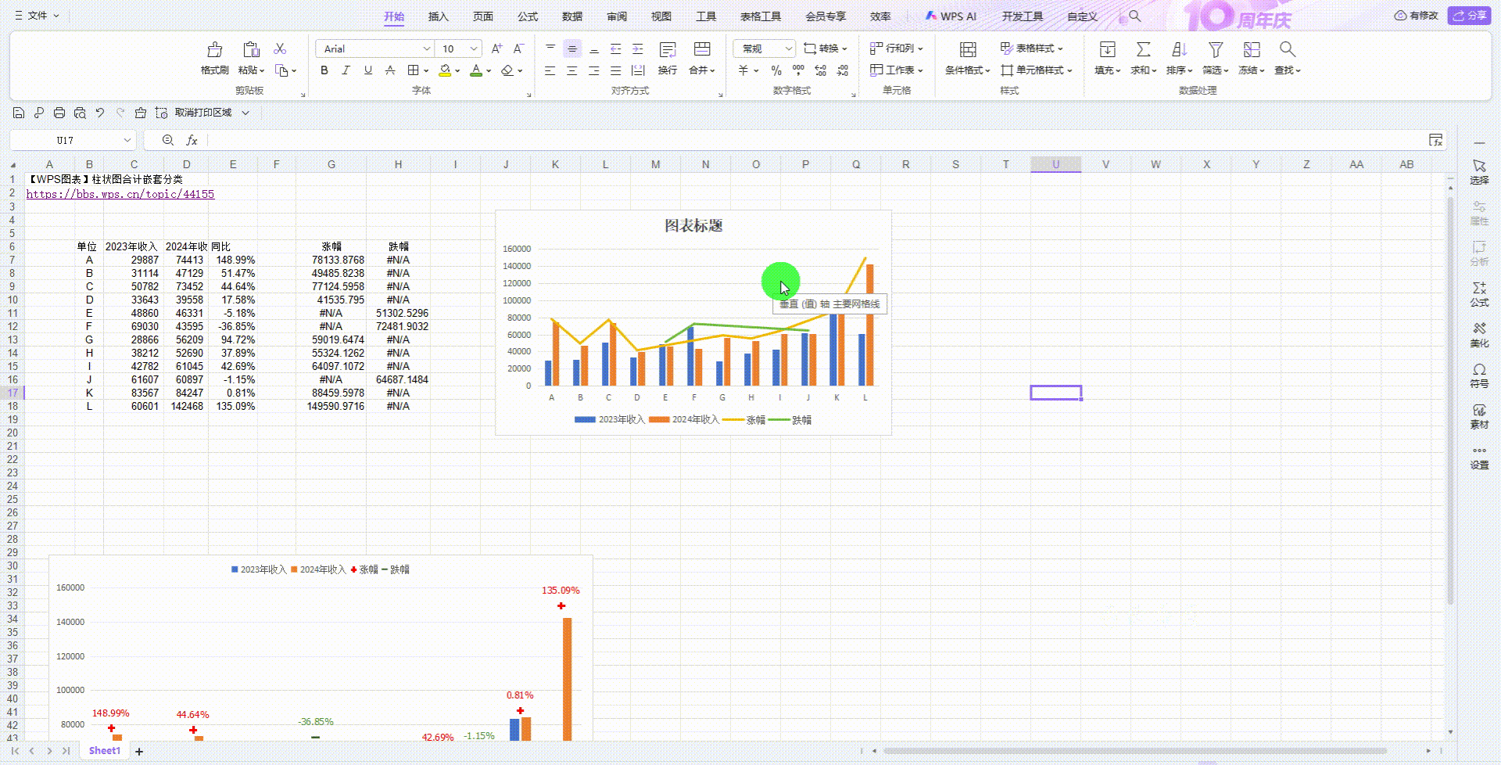The width and height of the screenshot is (1501, 765).
Task: Click Cancel Print Area (取消打印区域) button
Action: pos(203,113)
